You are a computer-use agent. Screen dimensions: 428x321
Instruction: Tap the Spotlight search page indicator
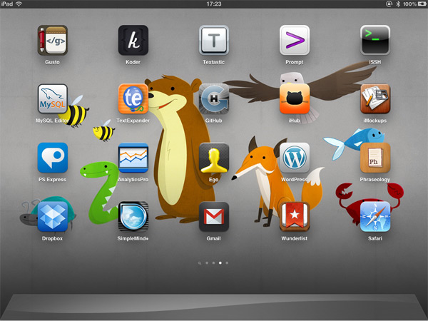pyautogui.click(x=200, y=263)
